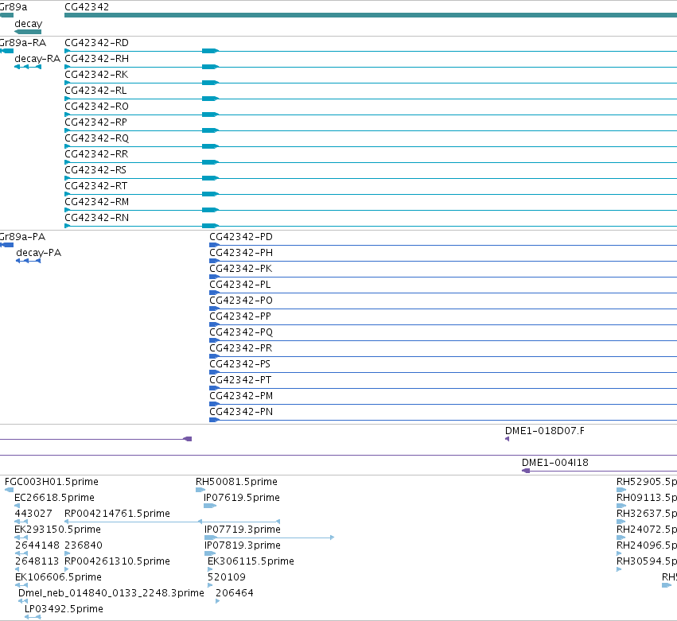This screenshot has height=621, width=677.
Task: Click the 443027 feature label
Action: (x=33, y=514)
